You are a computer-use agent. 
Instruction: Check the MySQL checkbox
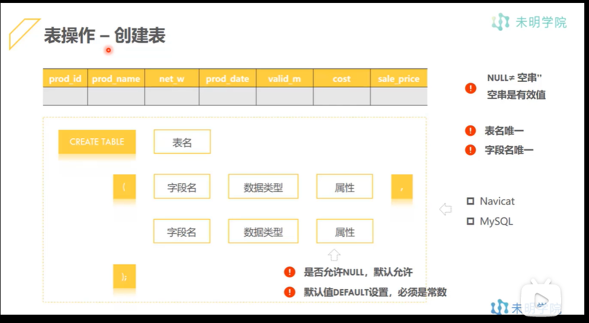coord(470,221)
